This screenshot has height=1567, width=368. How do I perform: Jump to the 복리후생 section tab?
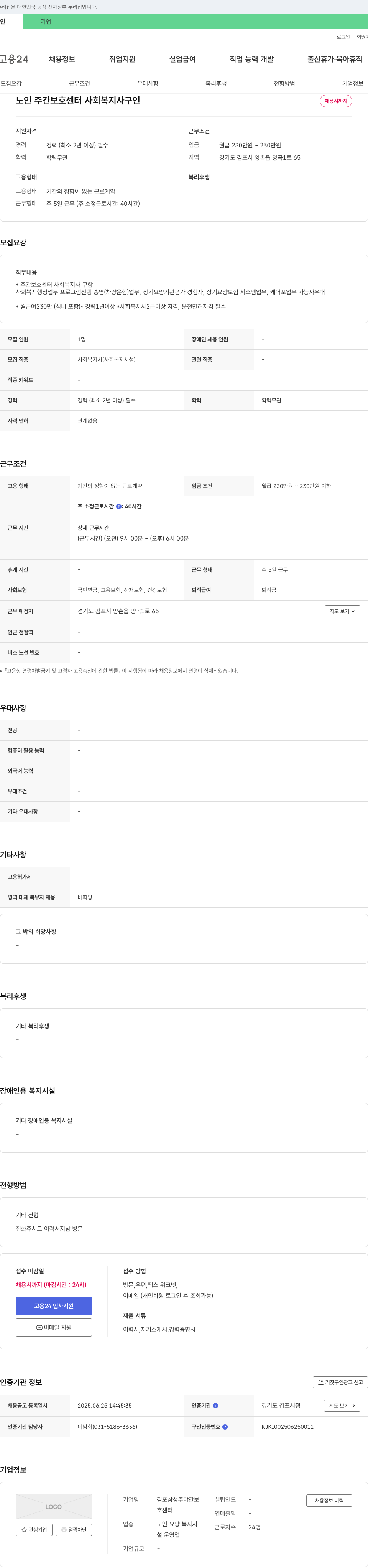[216, 83]
